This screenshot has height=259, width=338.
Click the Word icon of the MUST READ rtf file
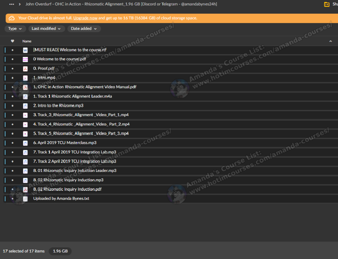[25, 50]
